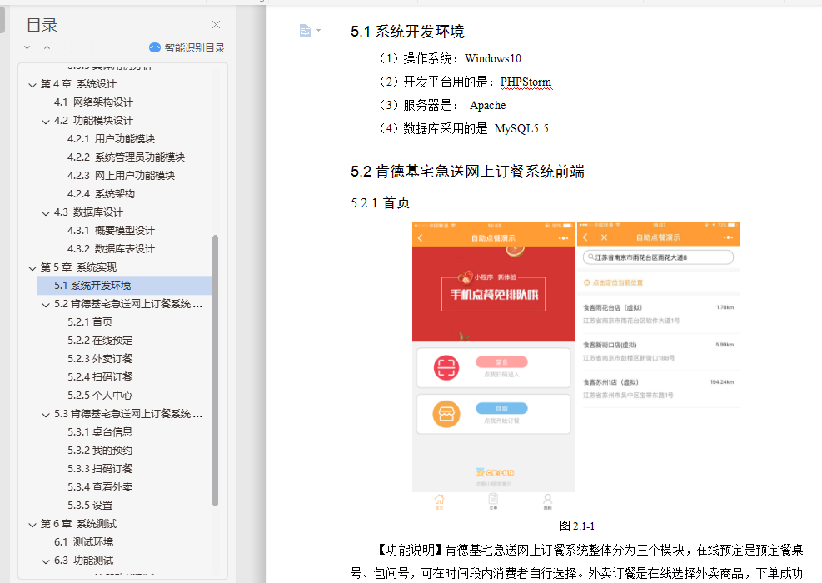This screenshot has width=822, height=583.
Task: Go to 5.3.4 查看外卖 entry
Action: tap(100, 487)
